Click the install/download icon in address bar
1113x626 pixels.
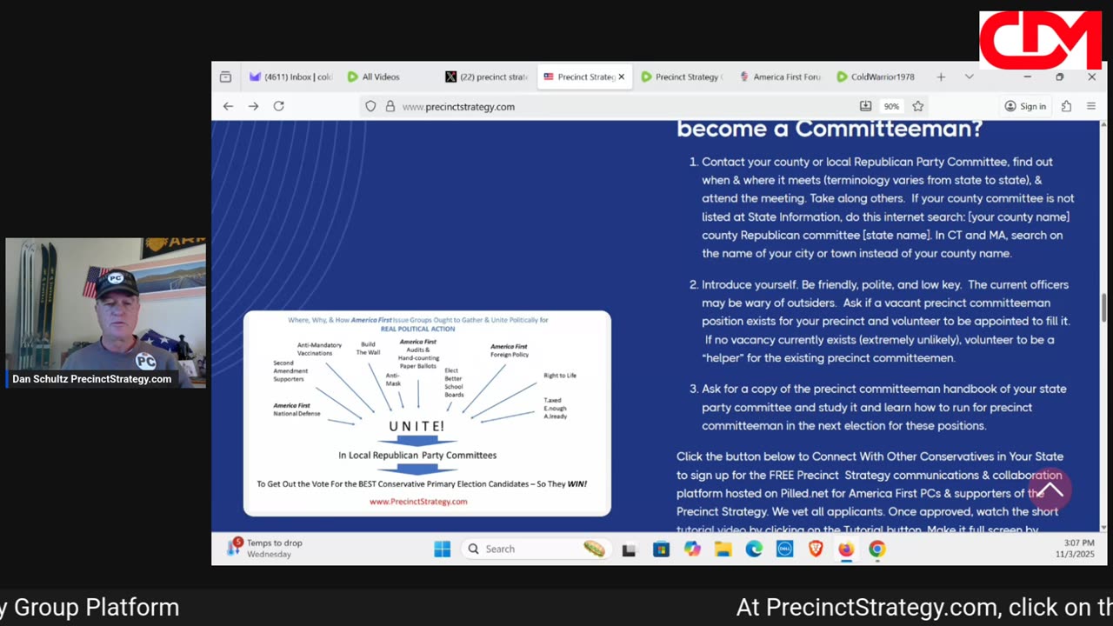coord(865,106)
